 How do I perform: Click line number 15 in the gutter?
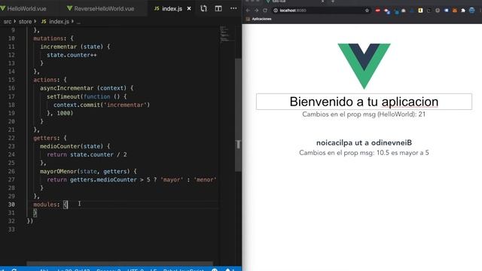11,80
